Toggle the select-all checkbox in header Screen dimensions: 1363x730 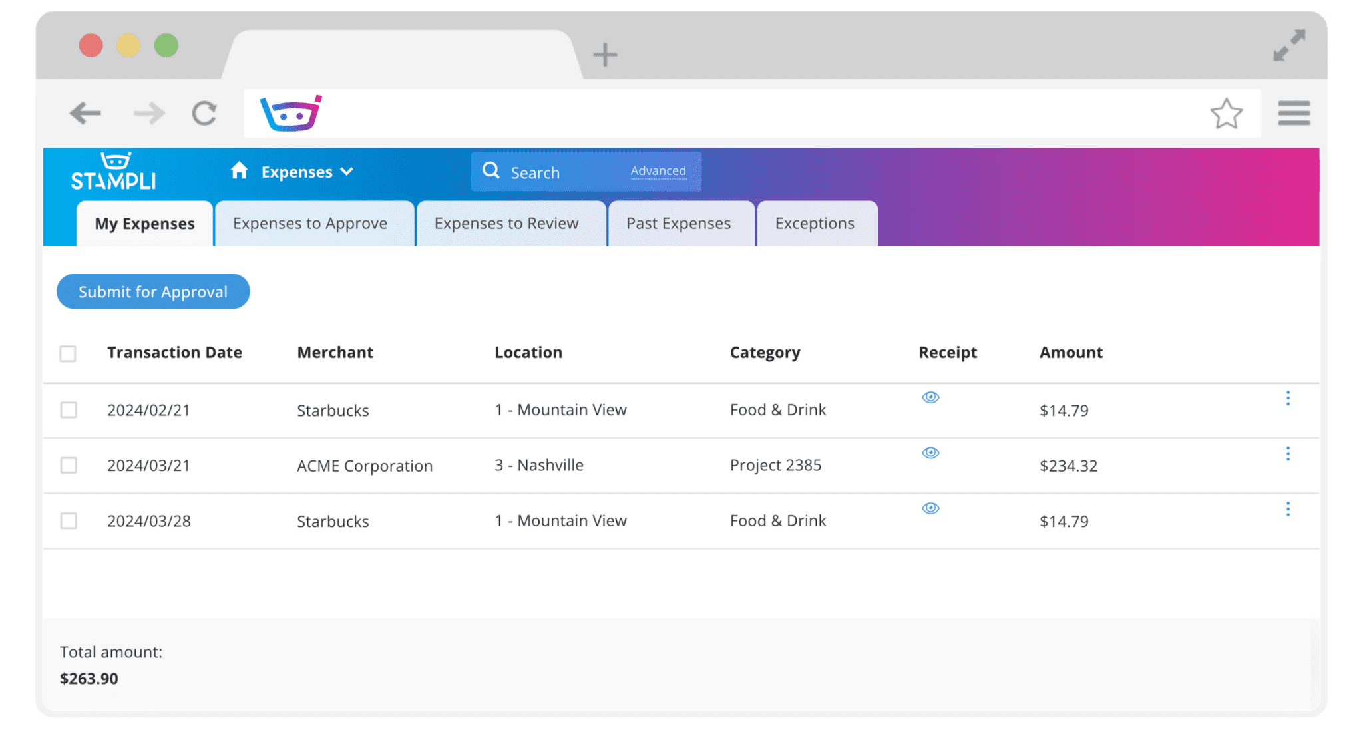click(x=68, y=353)
